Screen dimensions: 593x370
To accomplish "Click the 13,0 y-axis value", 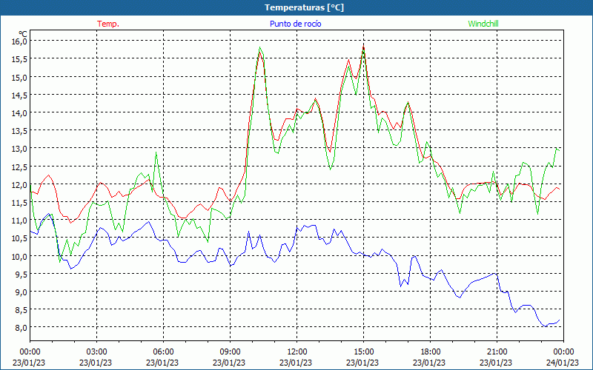I will pos(19,149).
